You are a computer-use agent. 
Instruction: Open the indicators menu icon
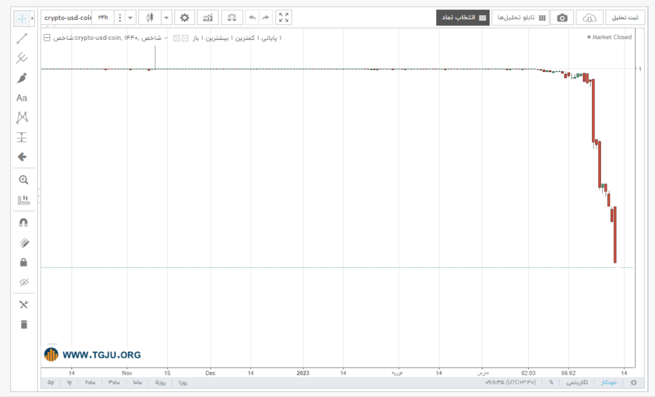pos(208,17)
